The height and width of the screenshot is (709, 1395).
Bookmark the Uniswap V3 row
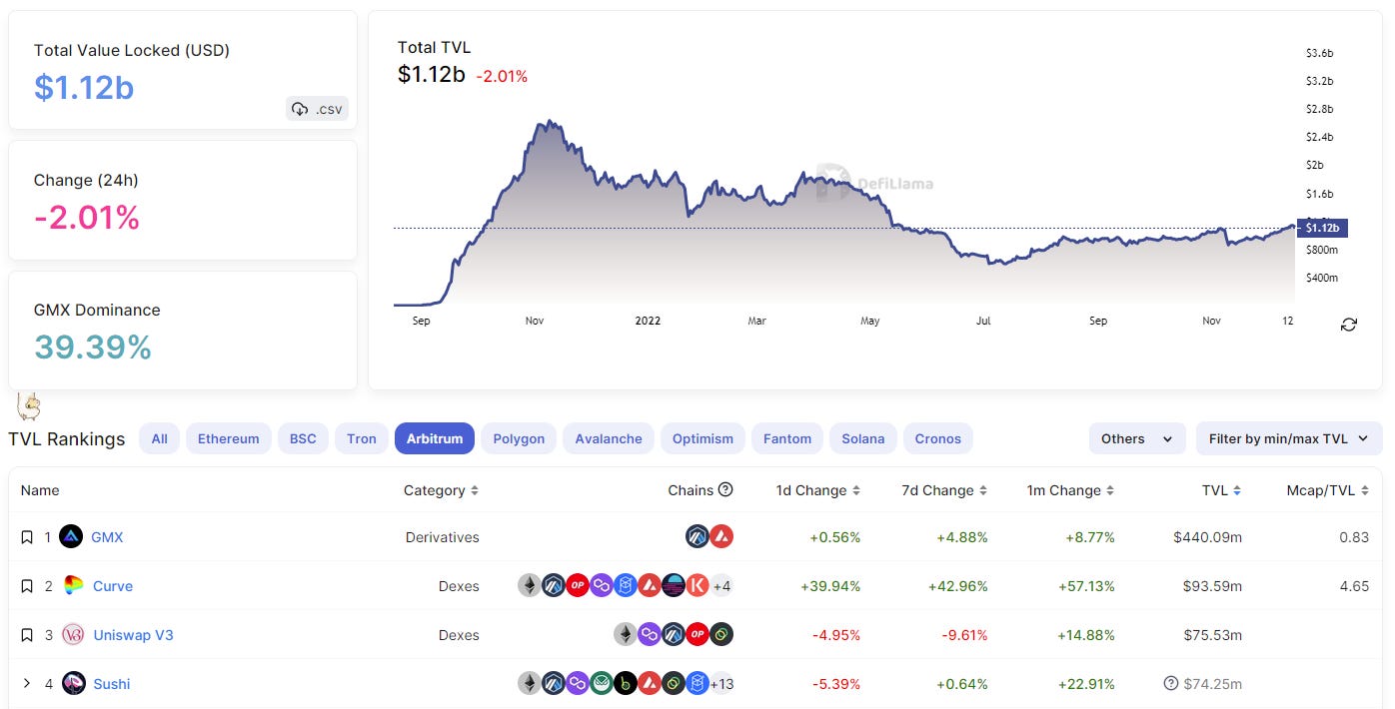27,635
